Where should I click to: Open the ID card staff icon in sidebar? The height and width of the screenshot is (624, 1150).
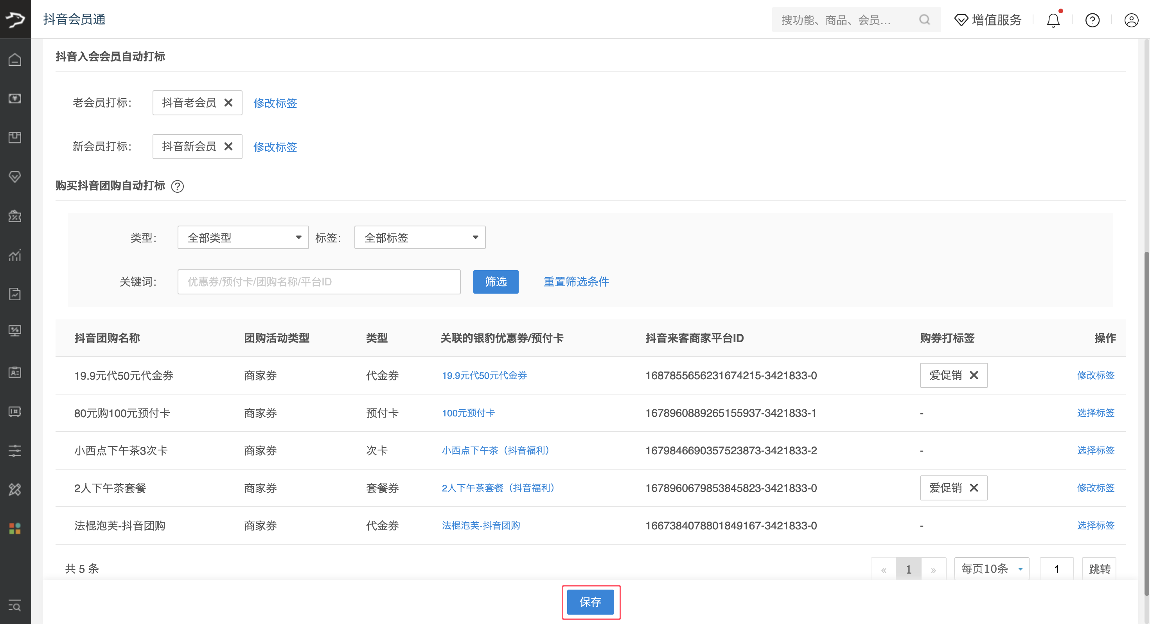15,372
